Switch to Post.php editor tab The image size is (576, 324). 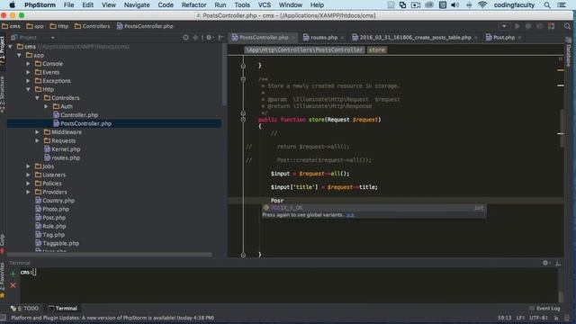tap(503, 38)
